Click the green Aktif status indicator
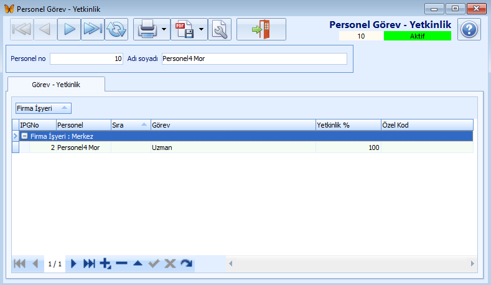Screen dimensions: 491x285 [418, 36]
